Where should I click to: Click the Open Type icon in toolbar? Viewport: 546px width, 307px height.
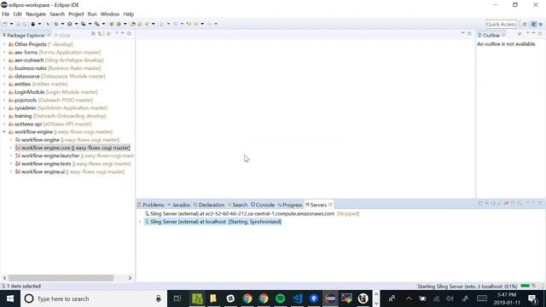133,24
